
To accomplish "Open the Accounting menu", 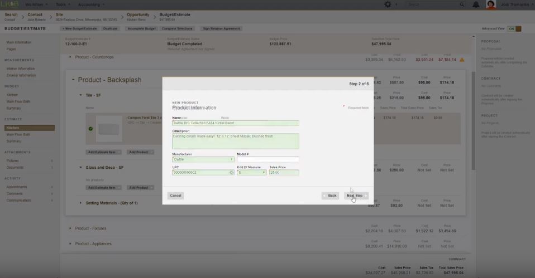I will (90, 4).
